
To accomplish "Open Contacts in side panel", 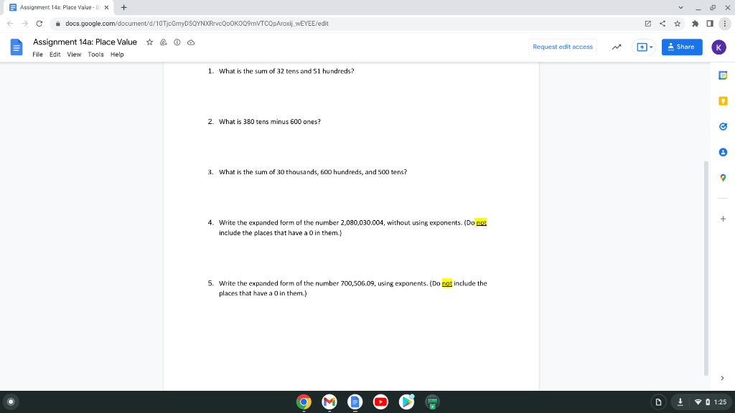I will [x=723, y=152].
